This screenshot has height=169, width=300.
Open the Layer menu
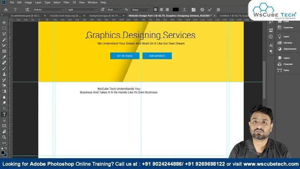click(x=38, y=2)
